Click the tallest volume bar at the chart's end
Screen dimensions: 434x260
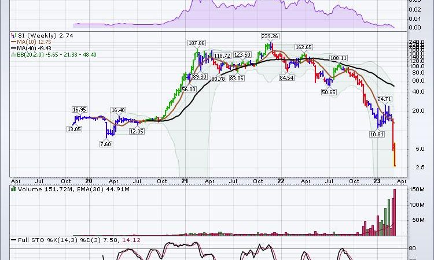click(x=395, y=212)
